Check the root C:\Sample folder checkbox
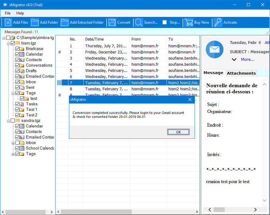Screen dimensions: 270x215 point(8,37)
